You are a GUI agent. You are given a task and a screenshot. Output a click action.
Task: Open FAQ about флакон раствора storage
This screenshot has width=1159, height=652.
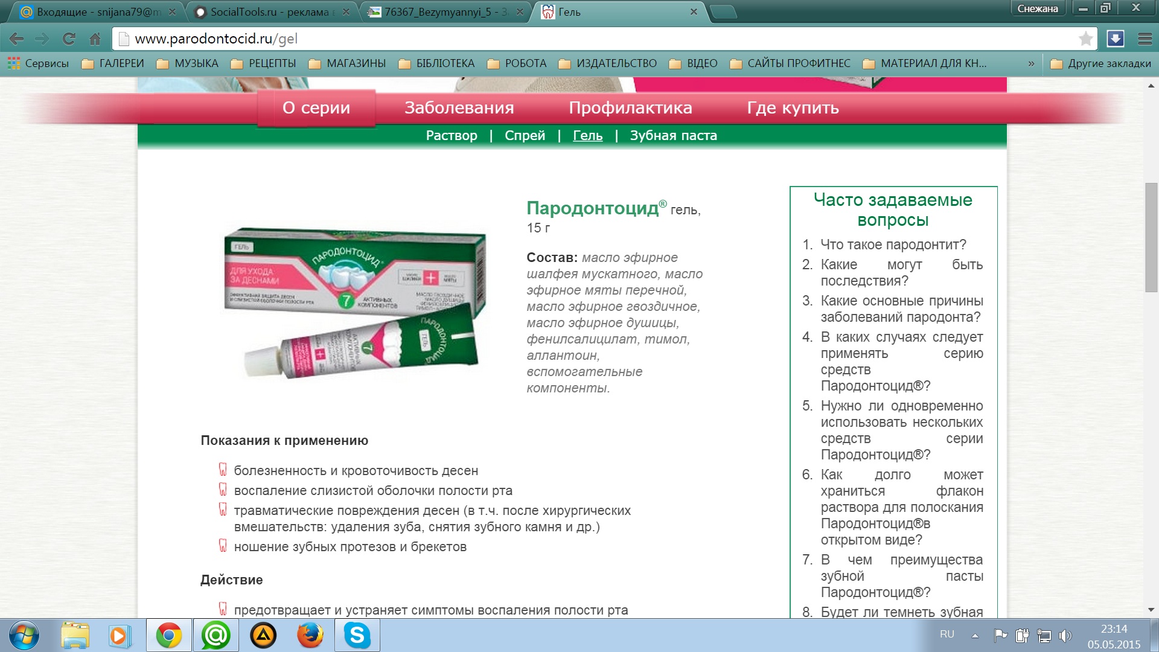901,507
